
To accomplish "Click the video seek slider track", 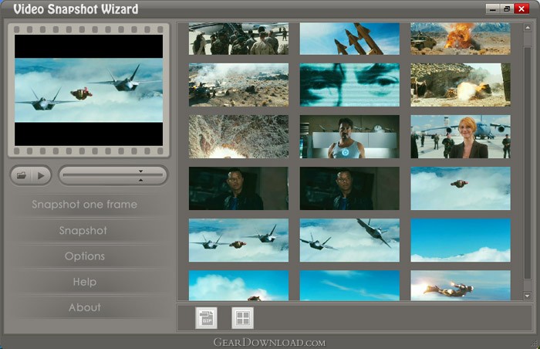I will [x=113, y=175].
